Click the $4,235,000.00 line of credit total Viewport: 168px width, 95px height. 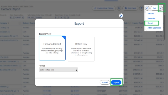point(34,18)
